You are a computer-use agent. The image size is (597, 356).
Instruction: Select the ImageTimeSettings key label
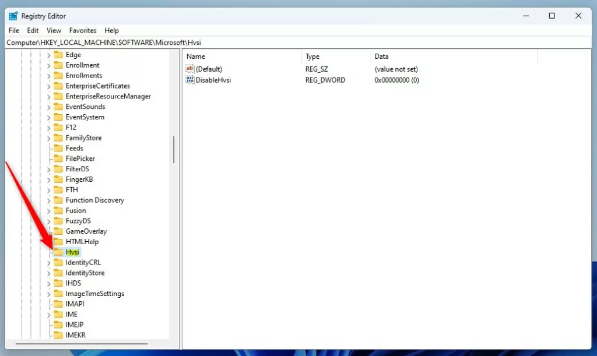[x=95, y=294]
